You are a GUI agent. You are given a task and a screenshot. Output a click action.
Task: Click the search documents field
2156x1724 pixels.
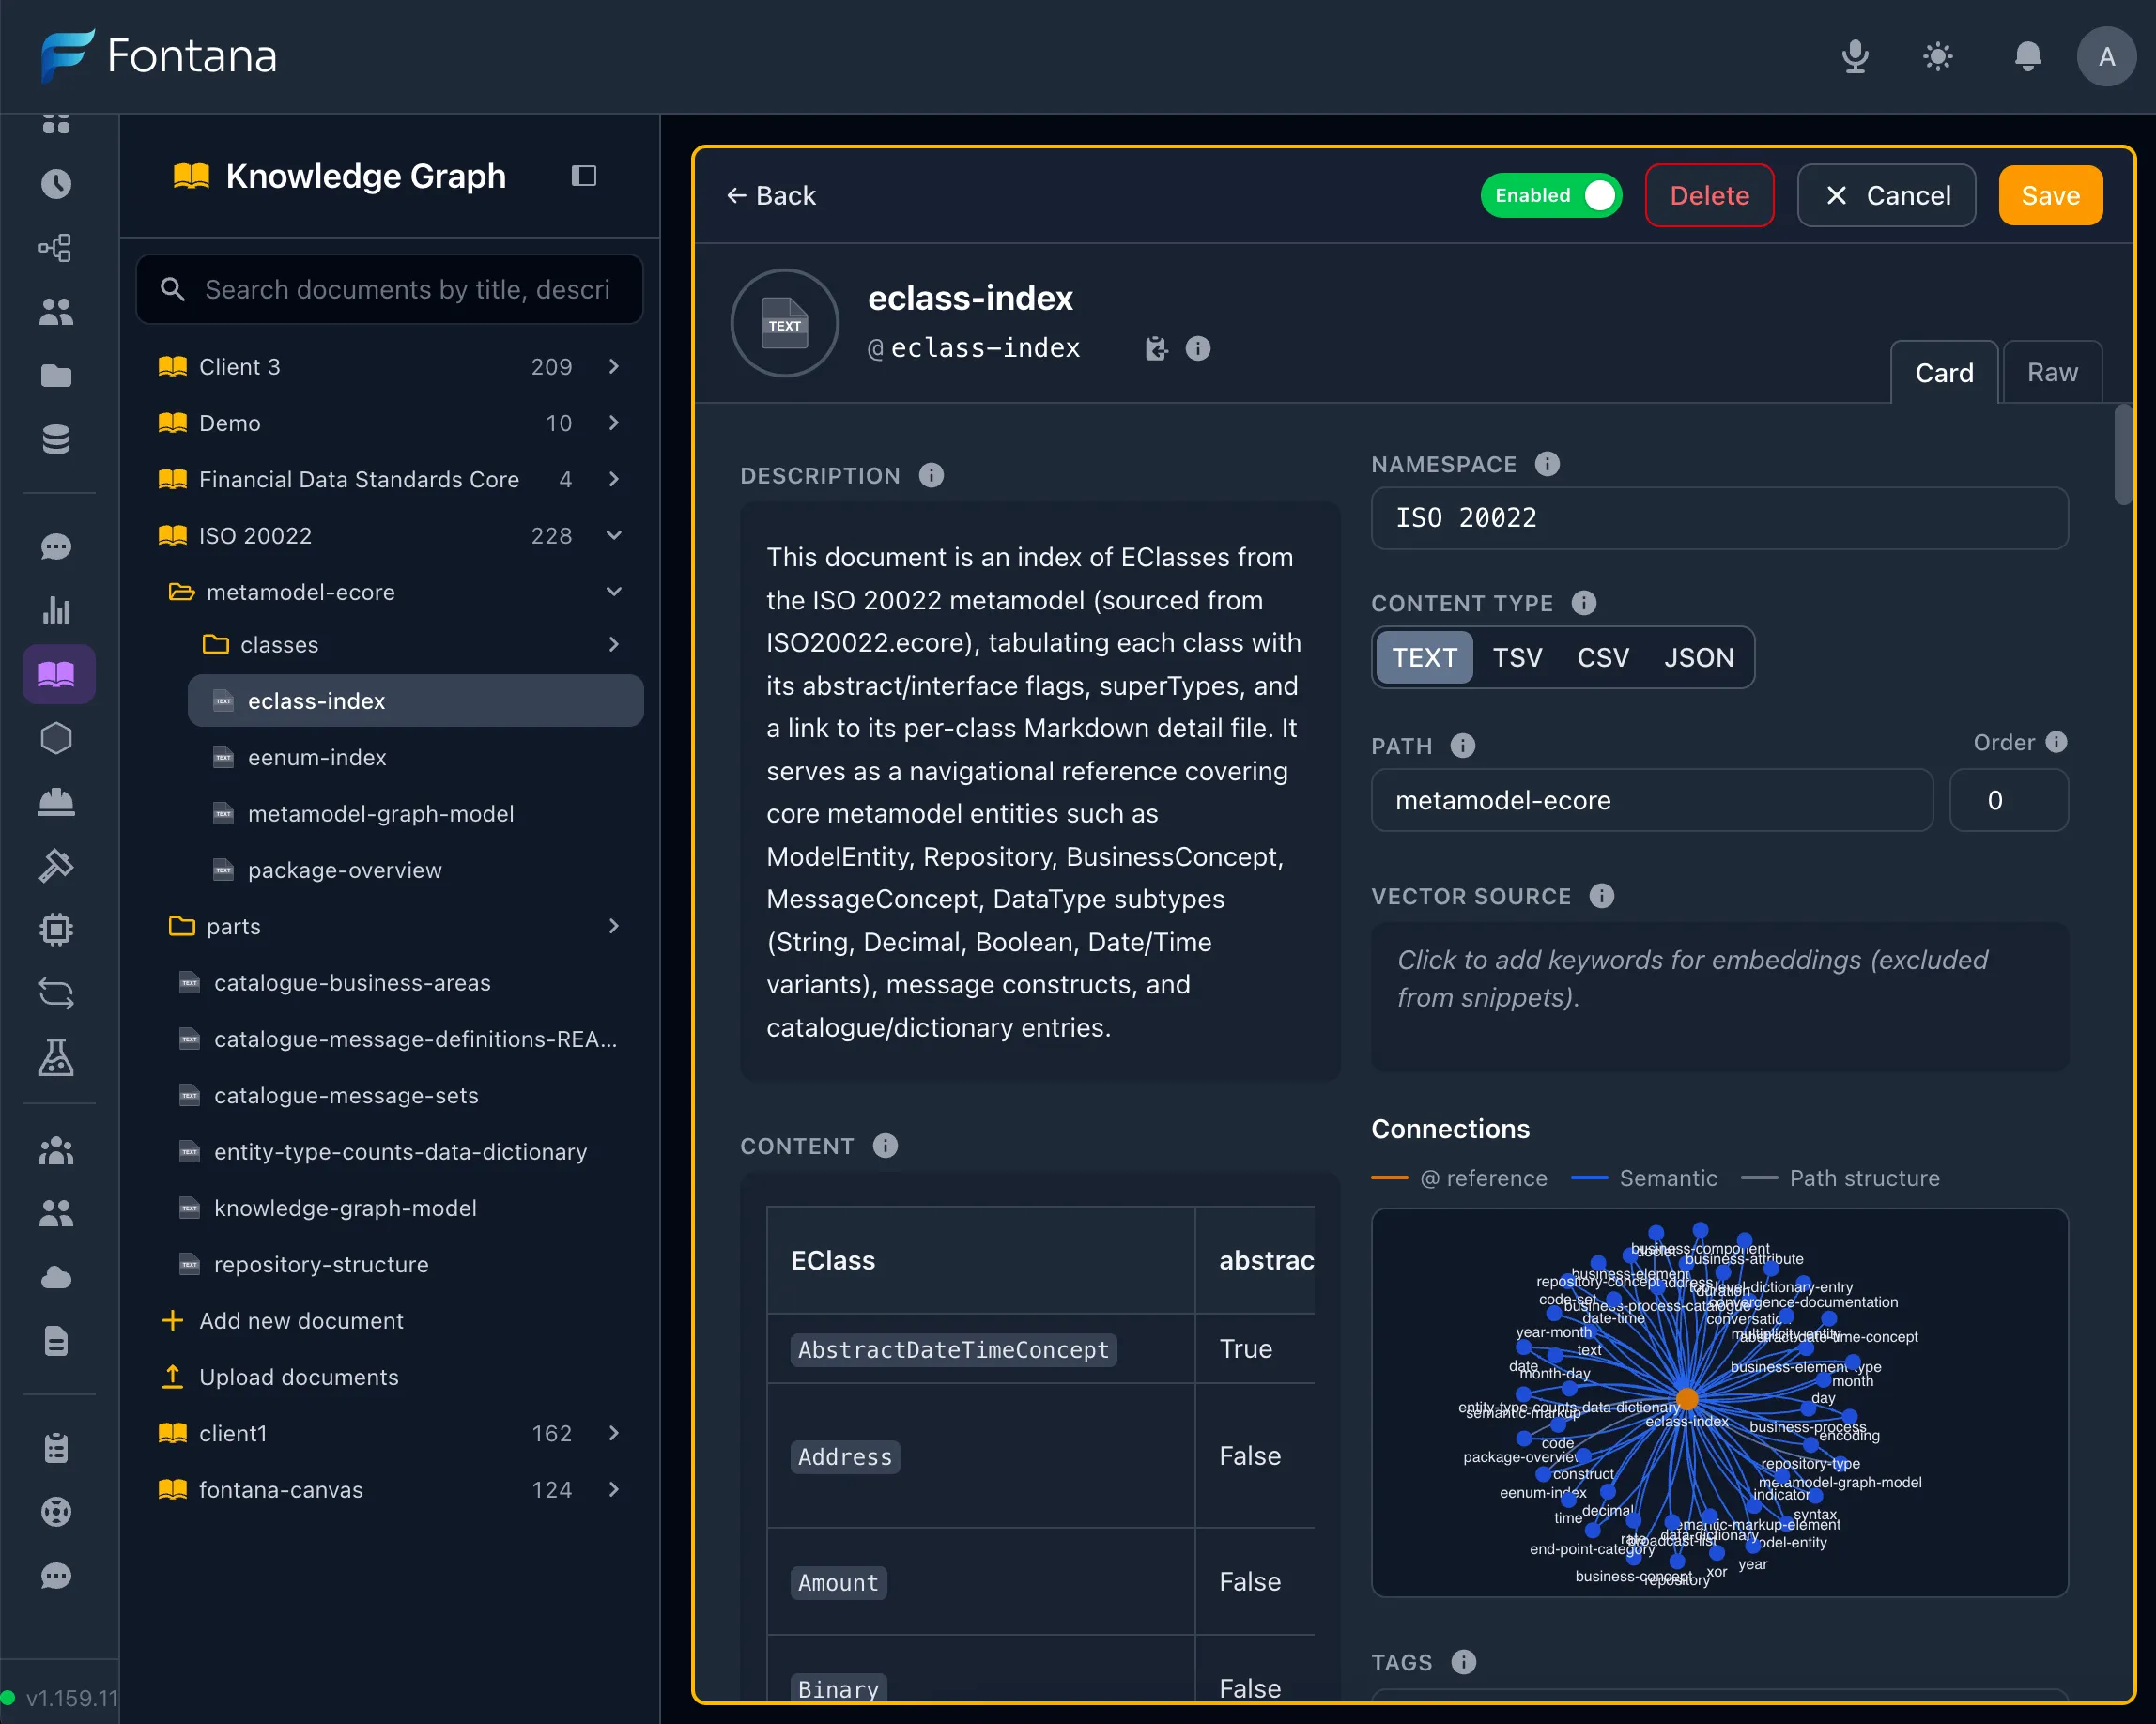[389, 289]
